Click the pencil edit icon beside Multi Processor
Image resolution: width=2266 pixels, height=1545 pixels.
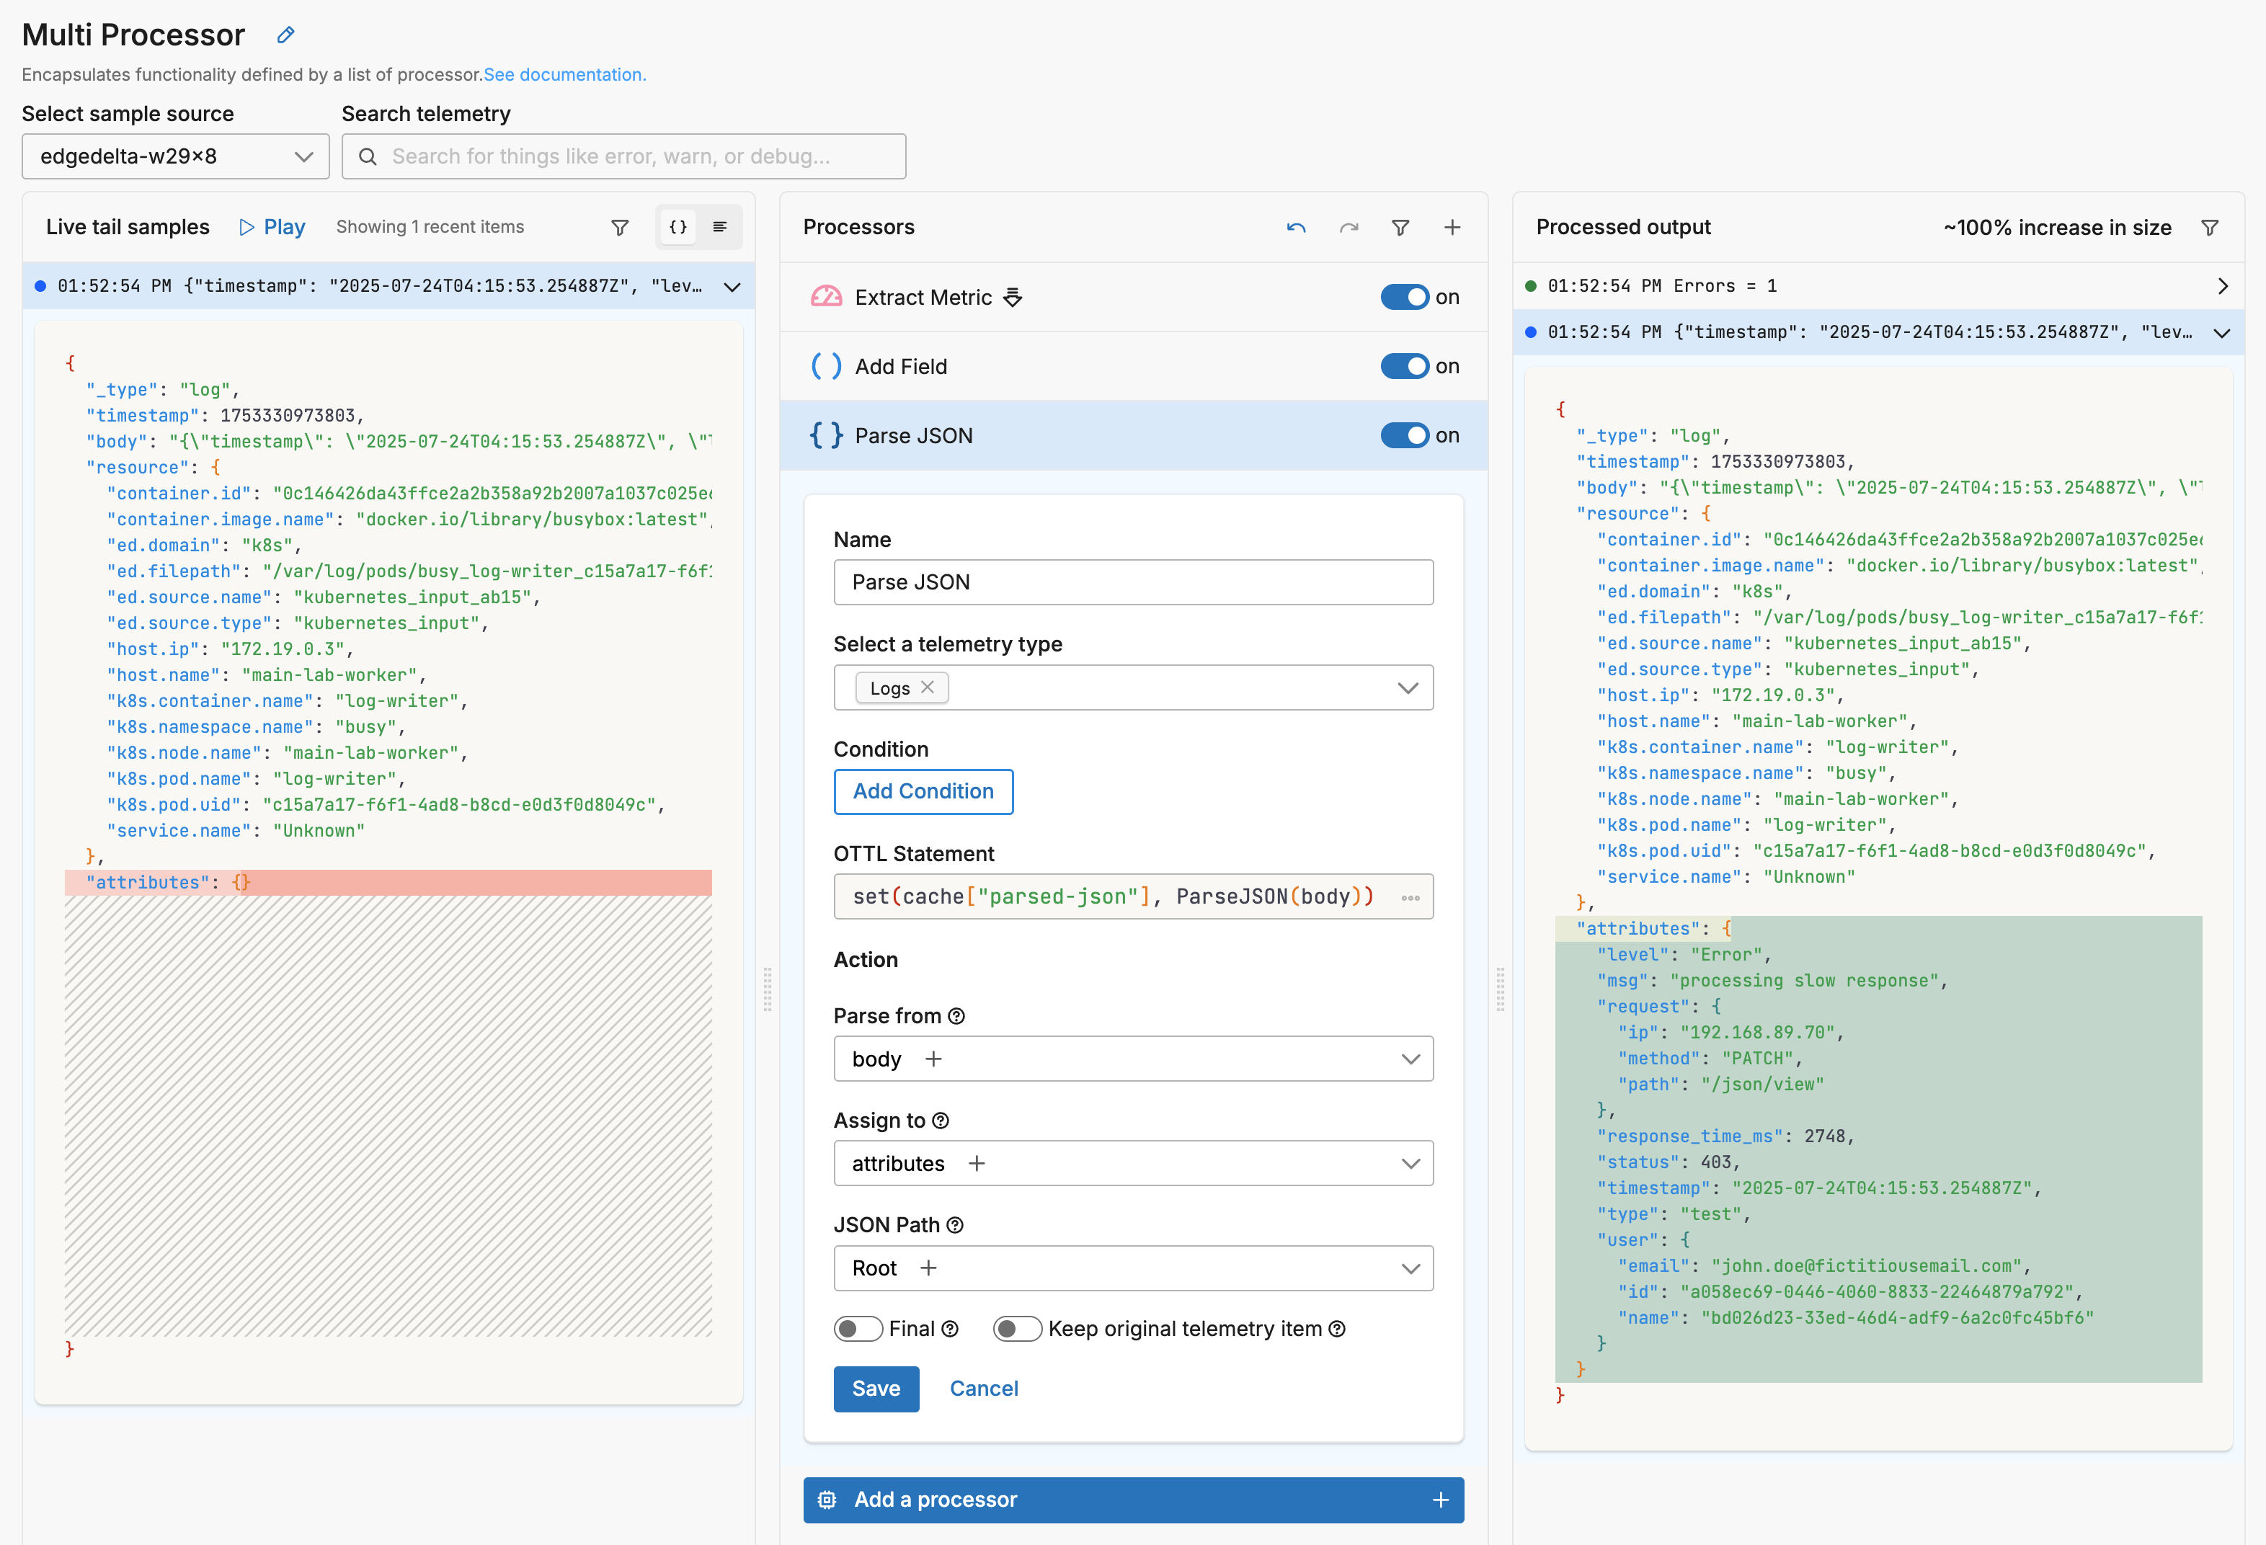pos(285,35)
